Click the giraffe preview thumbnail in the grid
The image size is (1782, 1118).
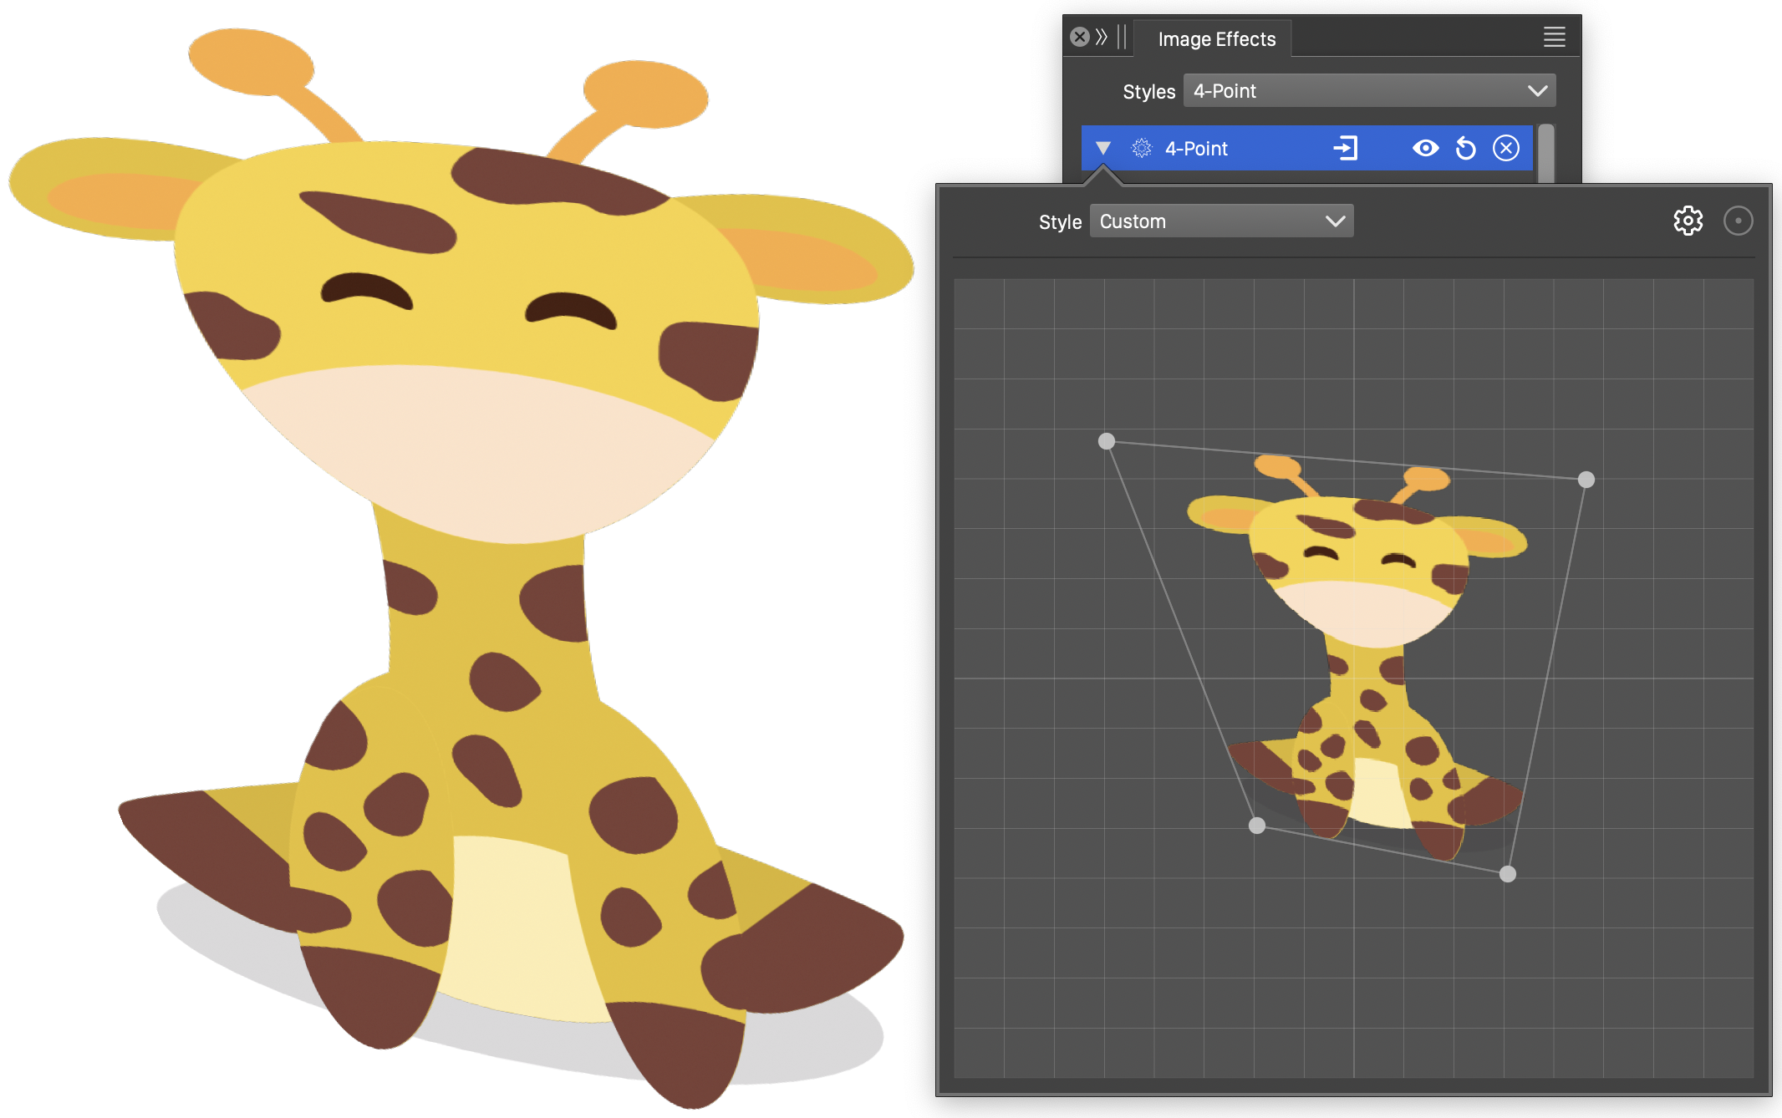1362,652
